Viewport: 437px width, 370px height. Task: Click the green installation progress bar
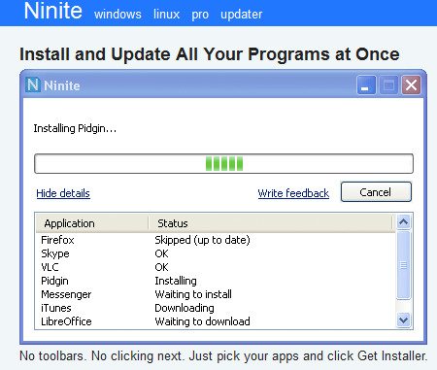223,163
